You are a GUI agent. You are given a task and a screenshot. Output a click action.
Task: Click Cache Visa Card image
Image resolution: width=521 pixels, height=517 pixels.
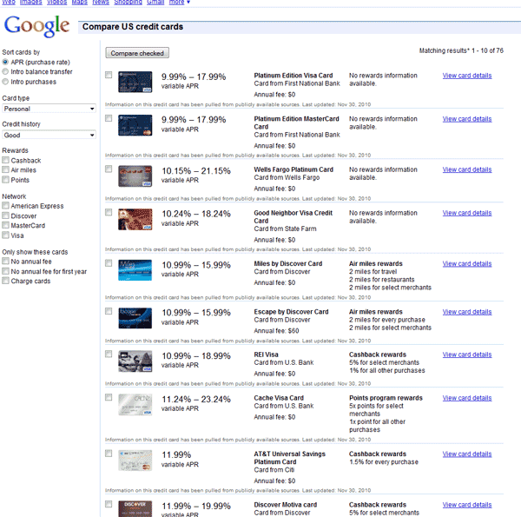pos(135,404)
